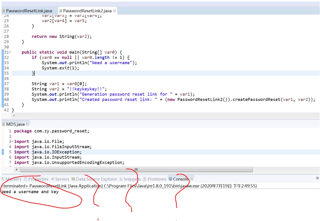Open the Data Source Explorer tab
The image size is (320, 221).
coord(97,179)
